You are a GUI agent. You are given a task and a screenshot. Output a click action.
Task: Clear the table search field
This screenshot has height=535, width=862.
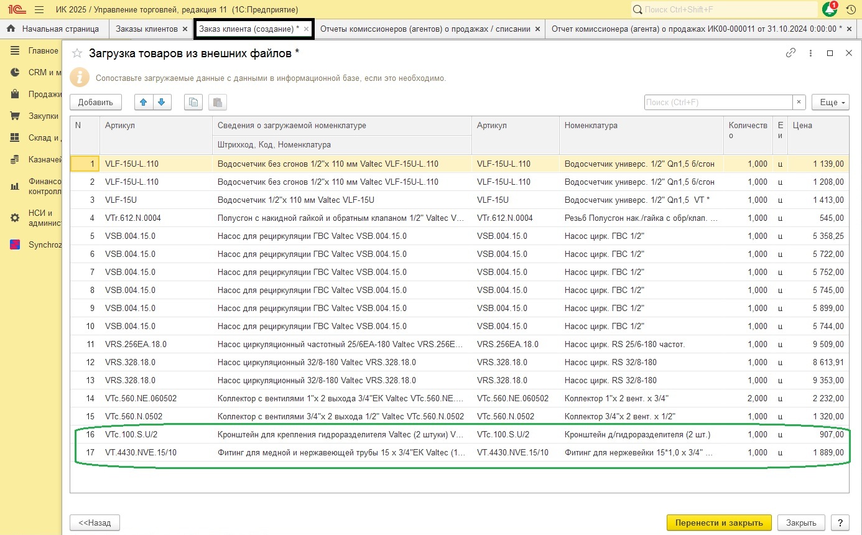[799, 103]
